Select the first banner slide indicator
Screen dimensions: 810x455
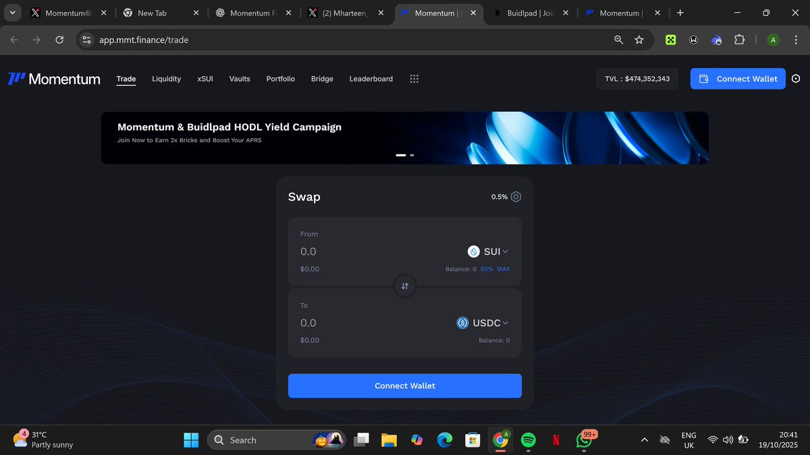pos(401,155)
